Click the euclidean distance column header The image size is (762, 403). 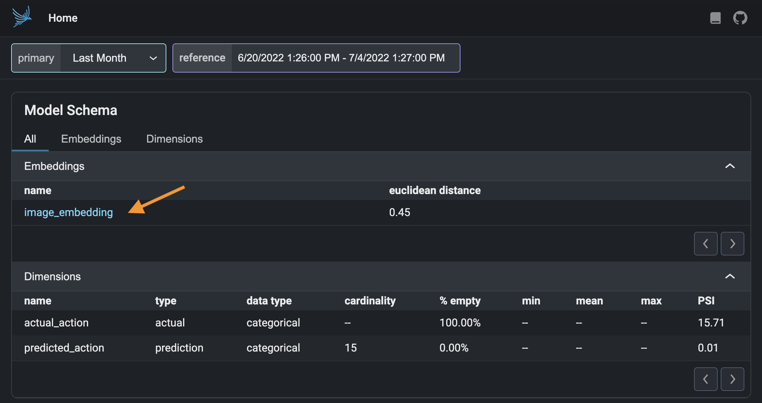[435, 190]
